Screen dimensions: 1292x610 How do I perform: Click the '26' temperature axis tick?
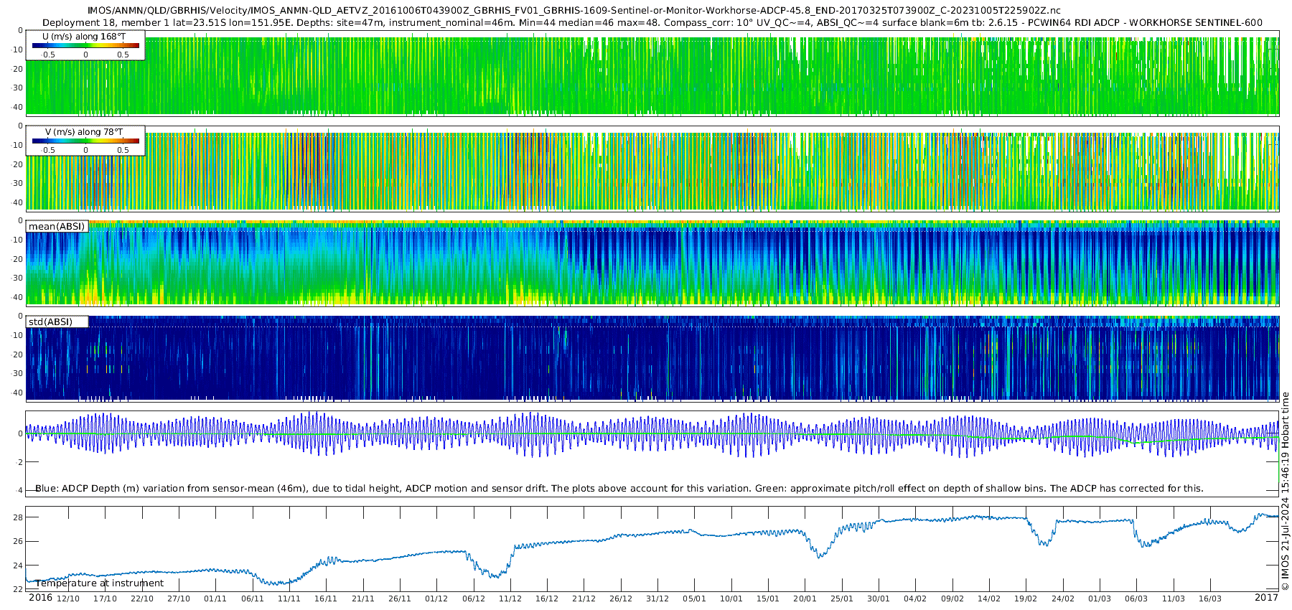(x=19, y=542)
